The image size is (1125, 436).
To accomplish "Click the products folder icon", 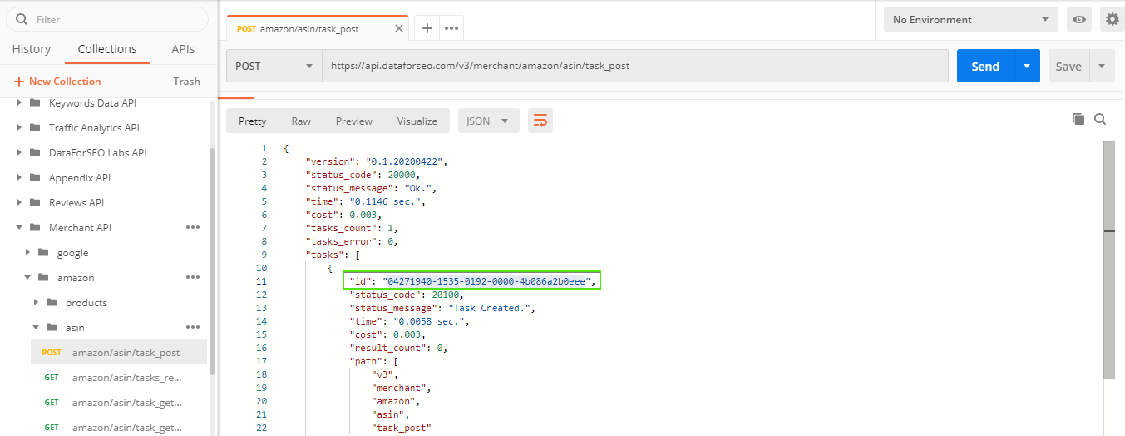I will [x=51, y=303].
